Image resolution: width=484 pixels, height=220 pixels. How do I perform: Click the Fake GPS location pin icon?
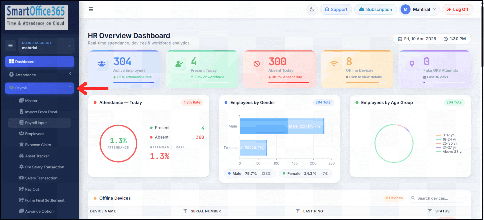(x=412, y=64)
